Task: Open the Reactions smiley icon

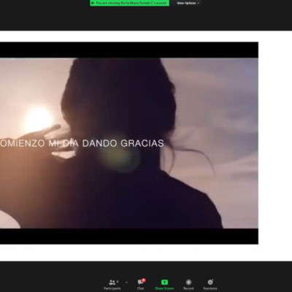Action: pos(210,283)
